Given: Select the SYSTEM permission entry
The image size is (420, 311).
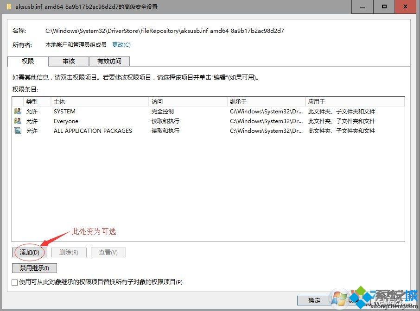Looking at the screenshot, I should pyautogui.click(x=208, y=111).
